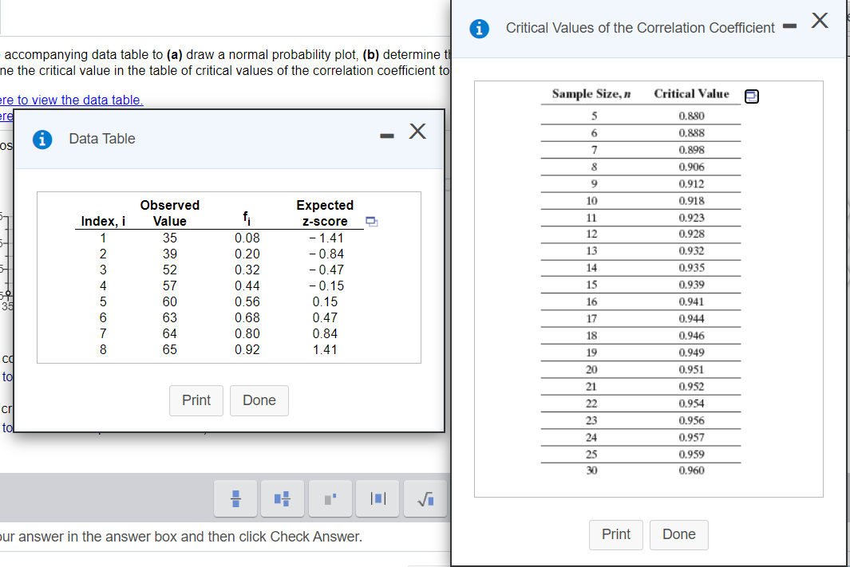Select the fraction template icon

pos(235,498)
